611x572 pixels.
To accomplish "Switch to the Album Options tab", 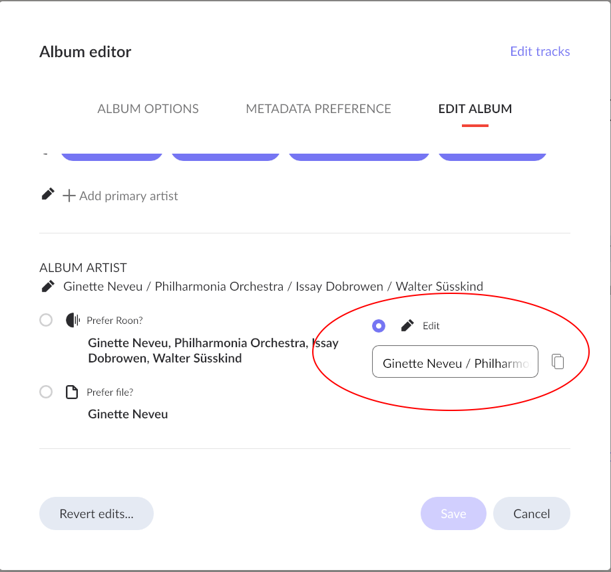I will point(148,108).
